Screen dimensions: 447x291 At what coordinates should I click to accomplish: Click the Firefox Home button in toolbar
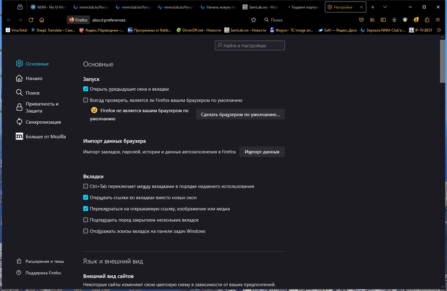click(x=42, y=20)
